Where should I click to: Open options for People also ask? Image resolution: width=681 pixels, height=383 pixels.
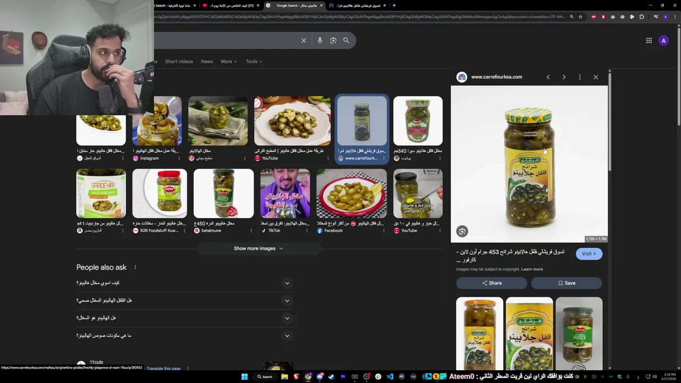coord(135,267)
